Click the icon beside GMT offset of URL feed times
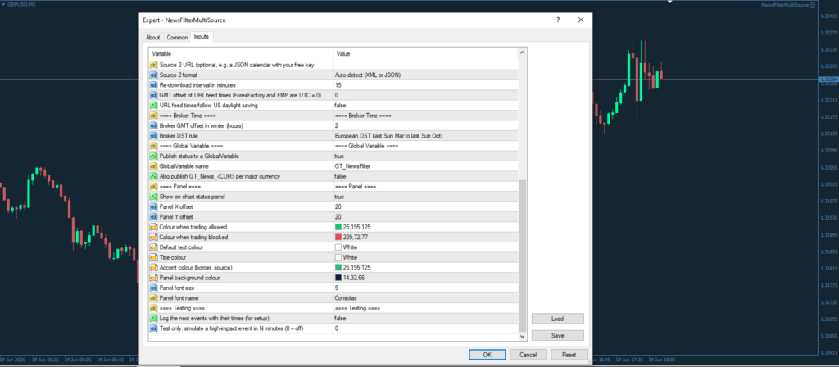 153,95
